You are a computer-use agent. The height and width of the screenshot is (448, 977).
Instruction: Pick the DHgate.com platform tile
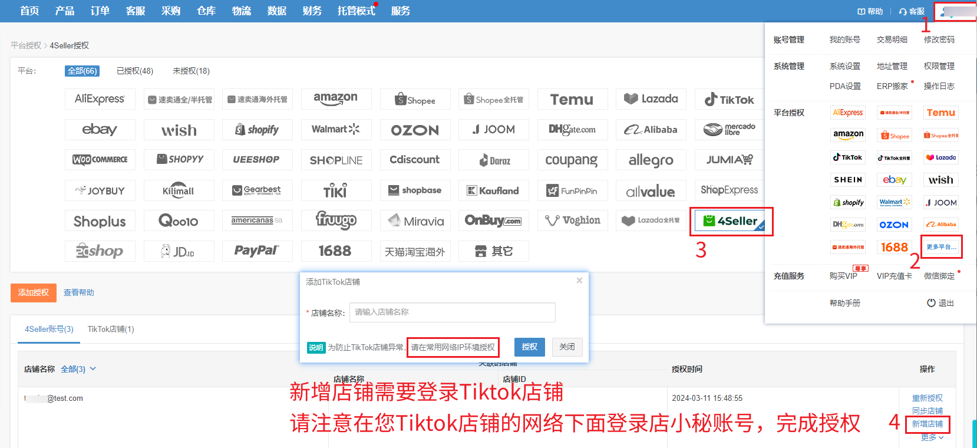(x=572, y=130)
